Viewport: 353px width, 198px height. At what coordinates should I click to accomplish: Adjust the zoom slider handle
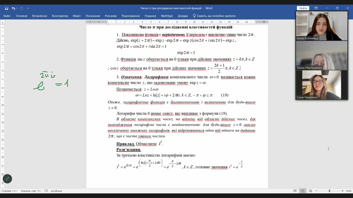329,191
